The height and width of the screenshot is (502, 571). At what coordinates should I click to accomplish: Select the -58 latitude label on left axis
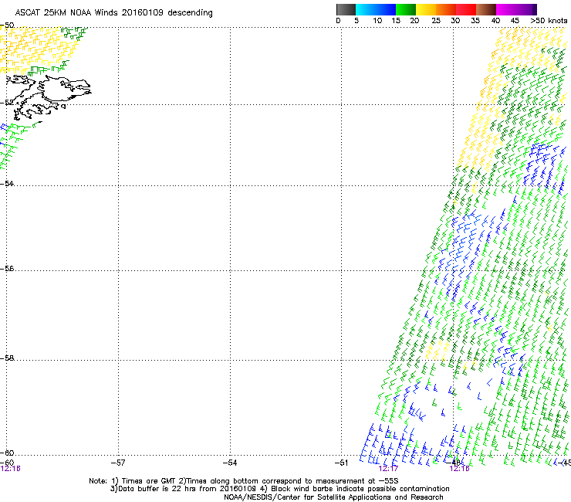7,358
